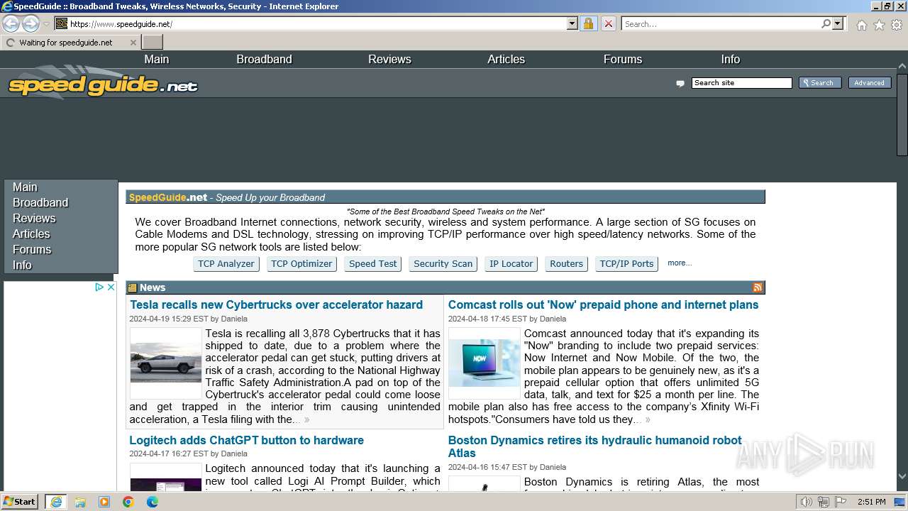The width and height of the screenshot is (908, 511).
Task: Click the address bar URL field
Action: (x=316, y=23)
